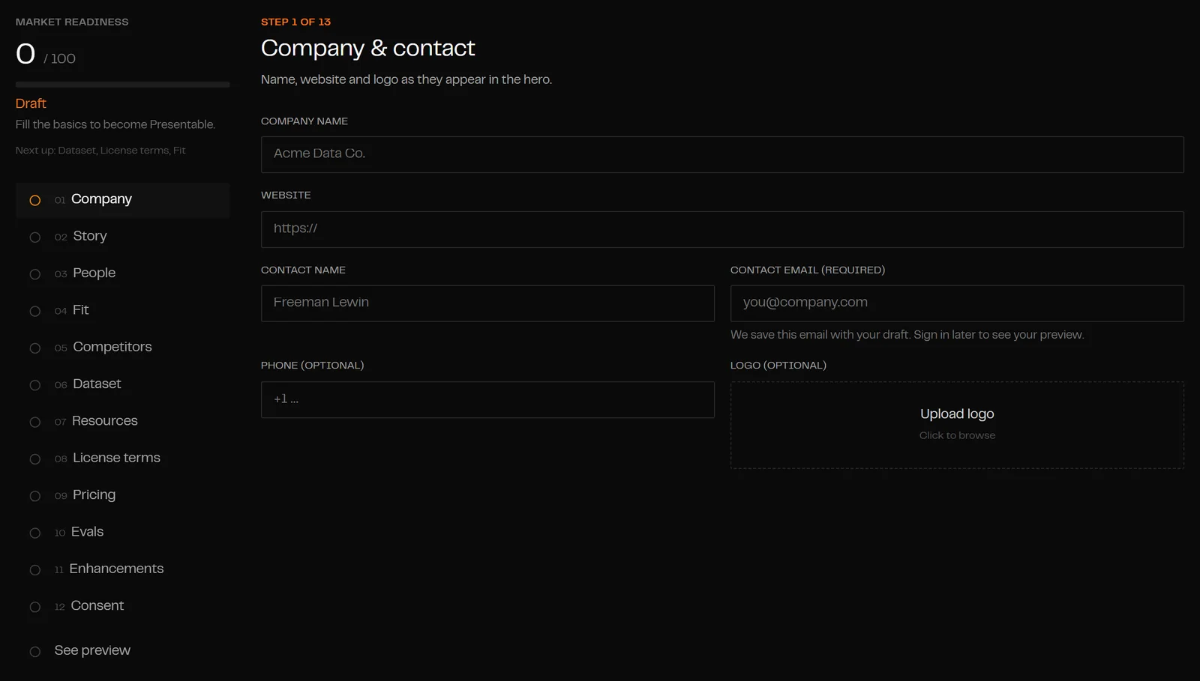
Task: Focus the Contact Name field
Action: pyautogui.click(x=487, y=303)
